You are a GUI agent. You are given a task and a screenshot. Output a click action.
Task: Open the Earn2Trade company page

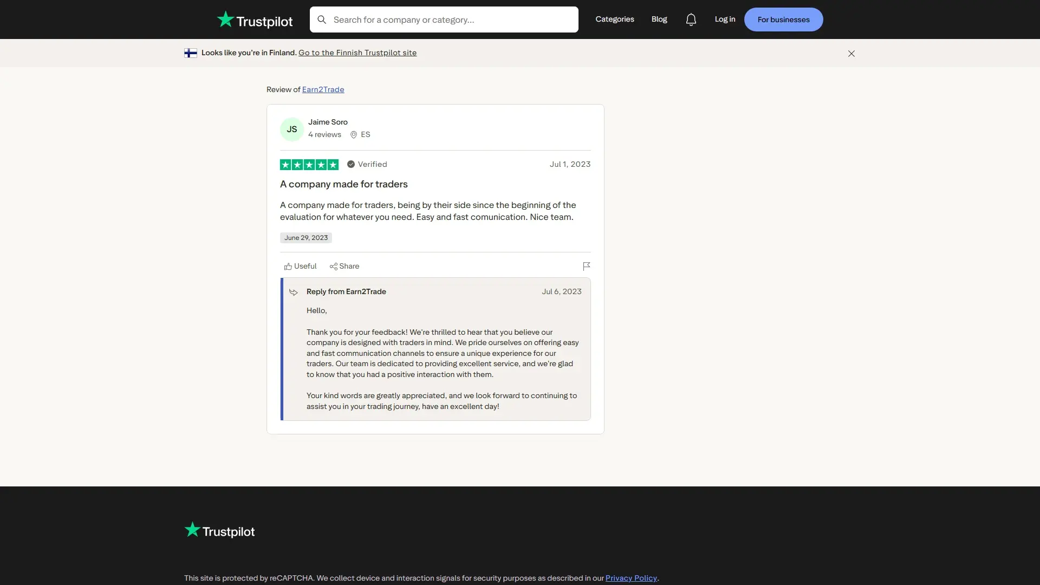coord(322,89)
